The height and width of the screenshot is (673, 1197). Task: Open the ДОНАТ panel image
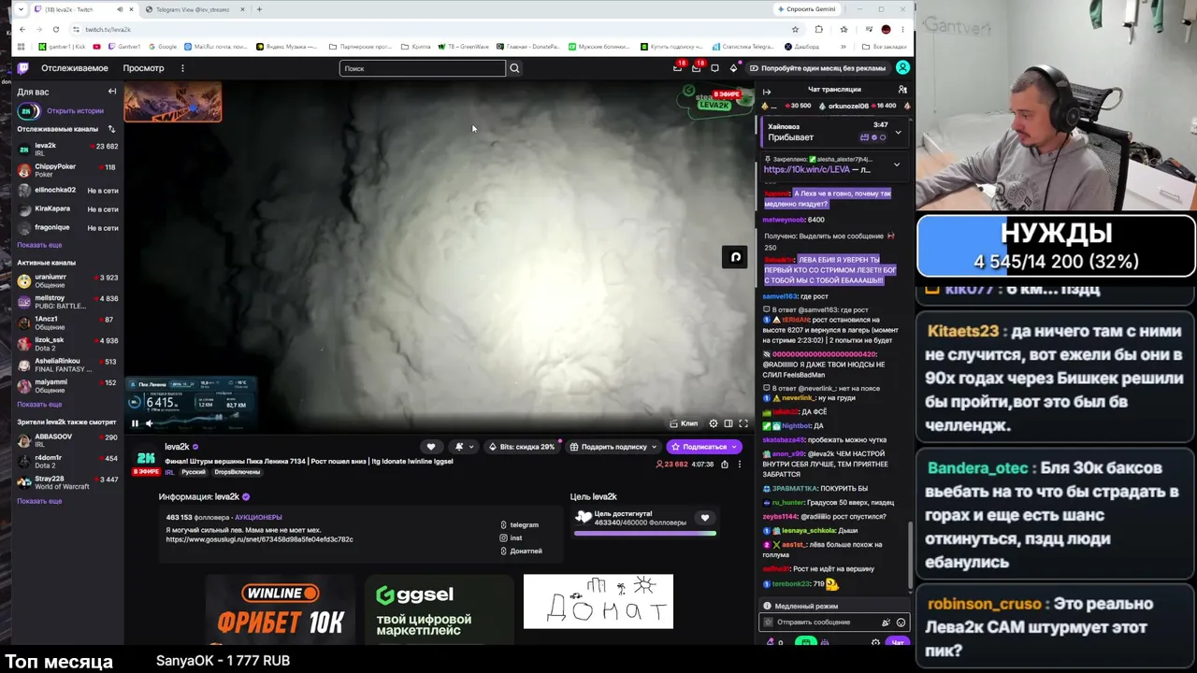598,601
